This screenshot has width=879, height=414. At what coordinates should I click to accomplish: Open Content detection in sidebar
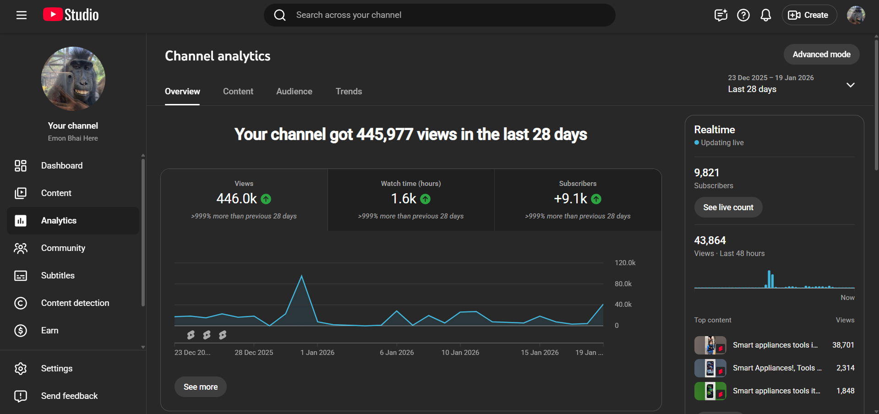pyautogui.click(x=75, y=303)
